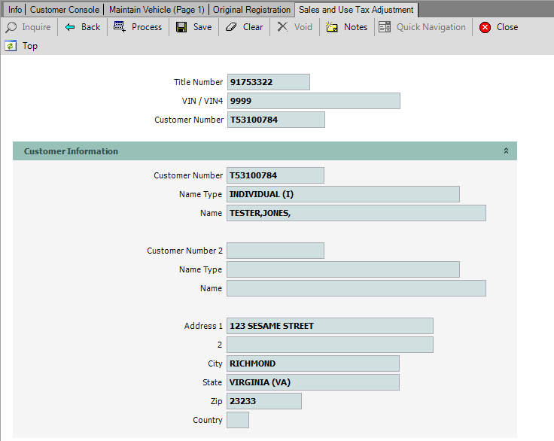Click the Quick Navigation icon
The image size is (554, 441).
(x=385, y=27)
